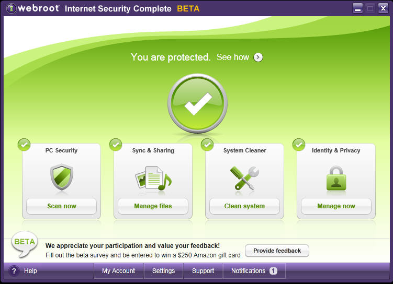This screenshot has height=284, width=393.
Task: Open the Settings tab
Action: (163, 271)
